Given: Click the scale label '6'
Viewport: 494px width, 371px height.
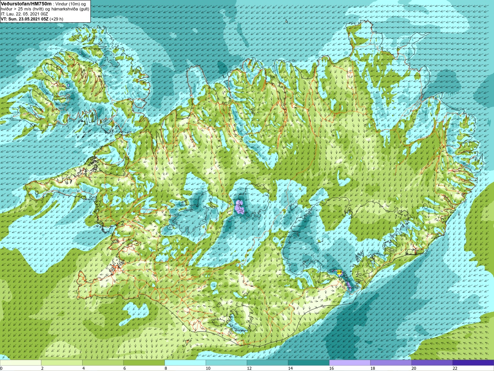Looking at the screenshot, I should pyautogui.click(x=125, y=368).
